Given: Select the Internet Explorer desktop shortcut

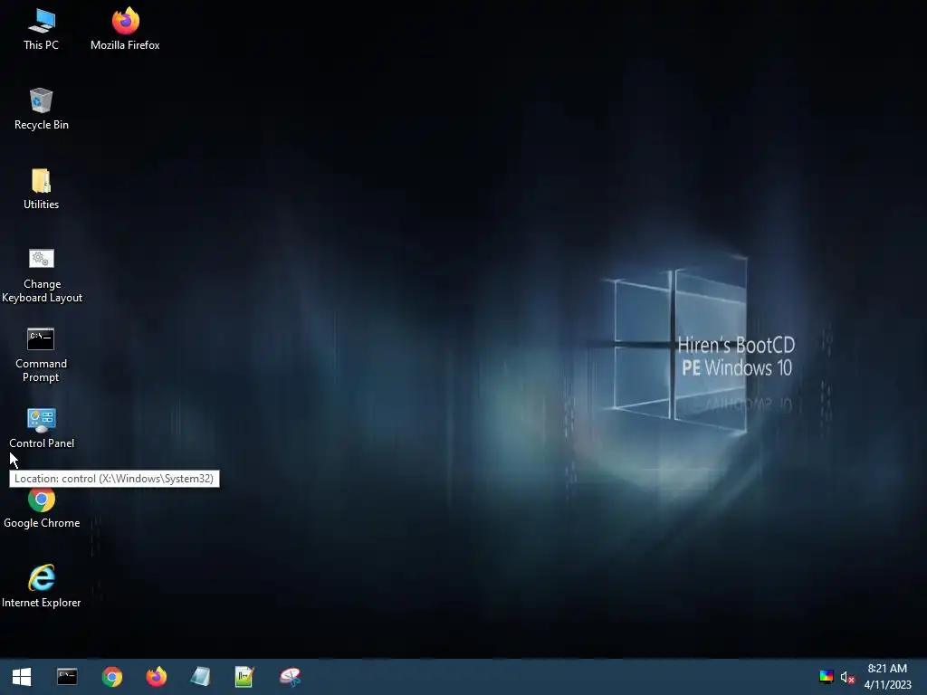Looking at the screenshot, I should coord(42,586).
